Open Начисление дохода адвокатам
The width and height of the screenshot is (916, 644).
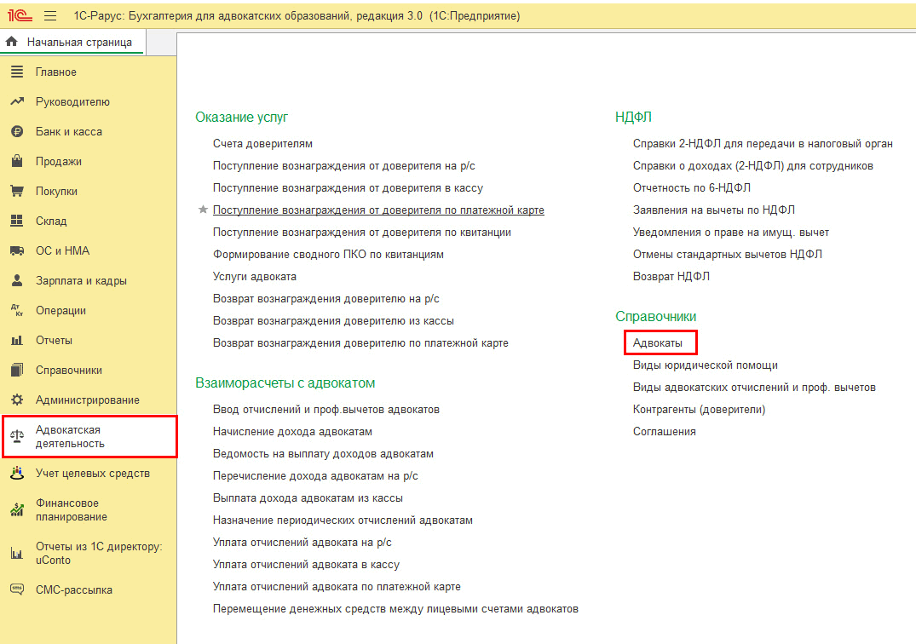click(x=292, y=432)
